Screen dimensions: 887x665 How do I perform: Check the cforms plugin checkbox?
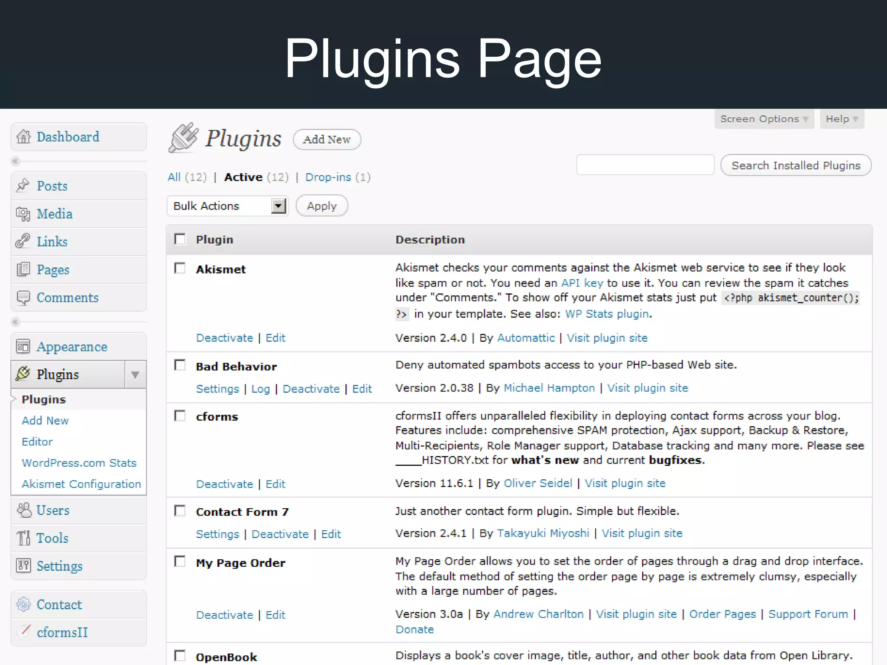click(180, 416)
